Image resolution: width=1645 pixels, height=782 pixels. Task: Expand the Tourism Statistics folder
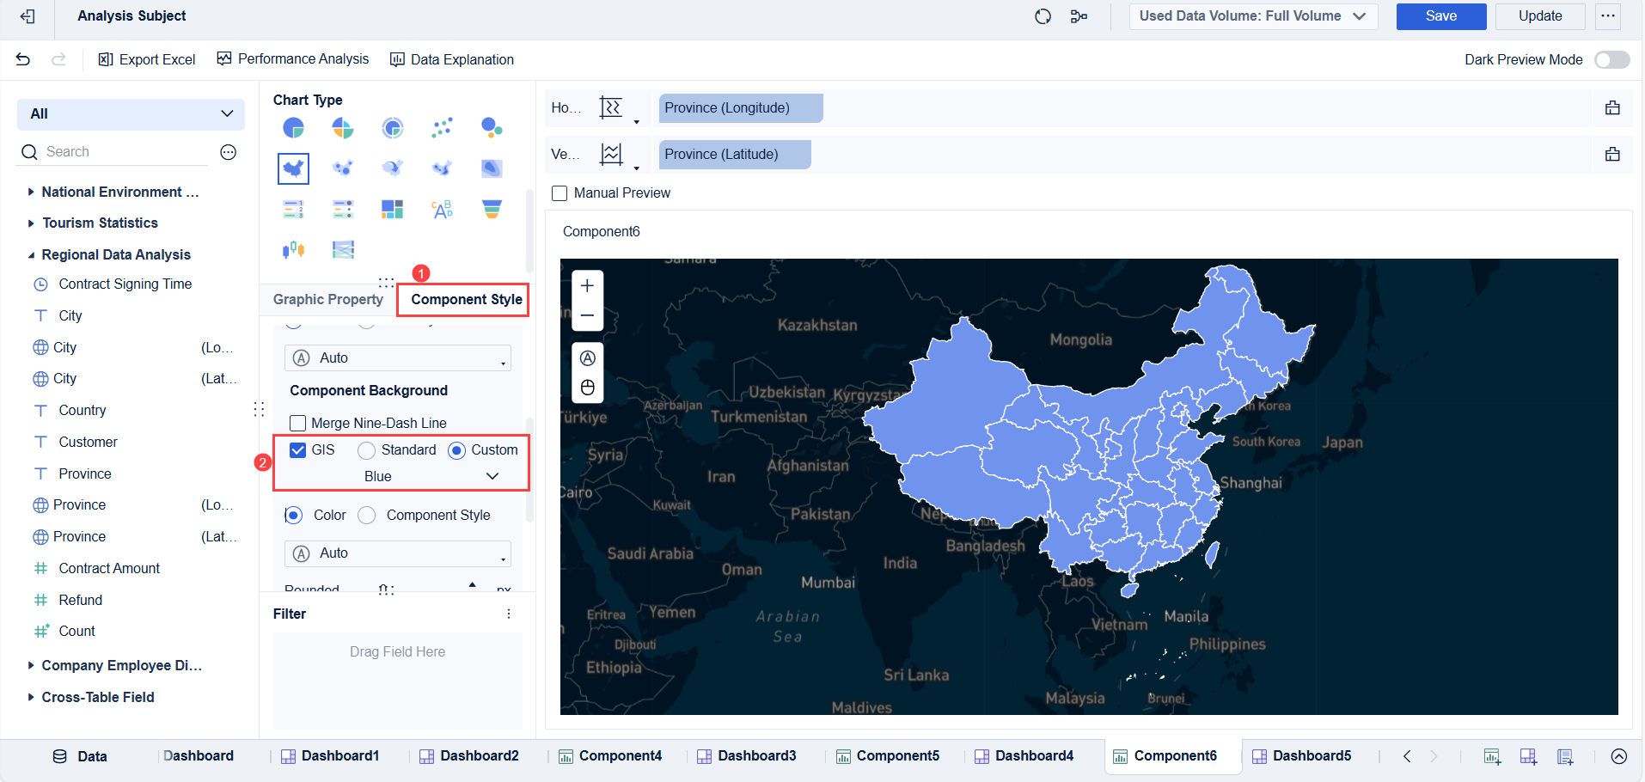(x=31, y=223)
